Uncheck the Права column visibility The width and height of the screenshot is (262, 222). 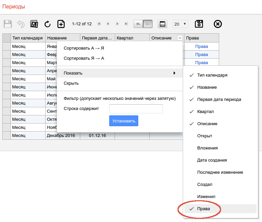tap(203, 209)
